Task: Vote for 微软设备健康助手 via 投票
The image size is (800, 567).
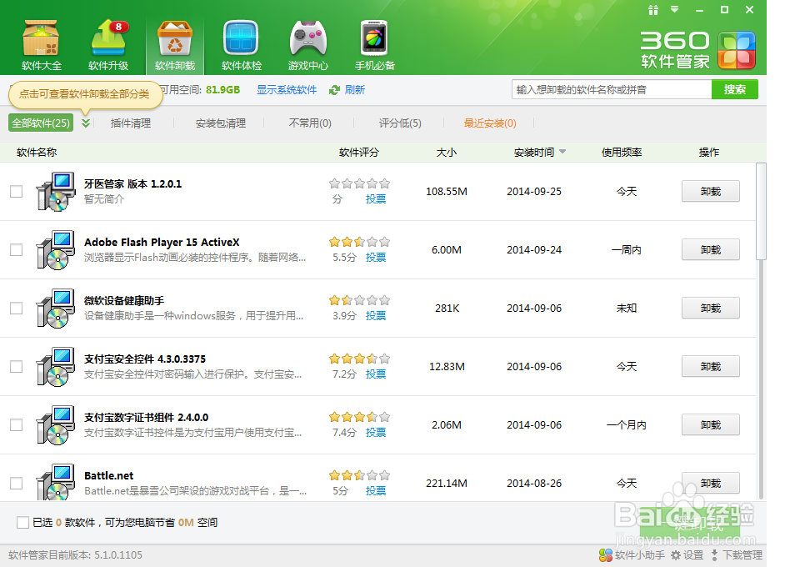Action: point(376,316)
